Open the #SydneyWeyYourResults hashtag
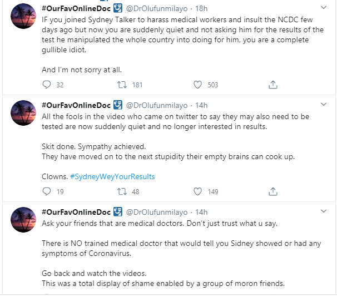 [112, 176]
